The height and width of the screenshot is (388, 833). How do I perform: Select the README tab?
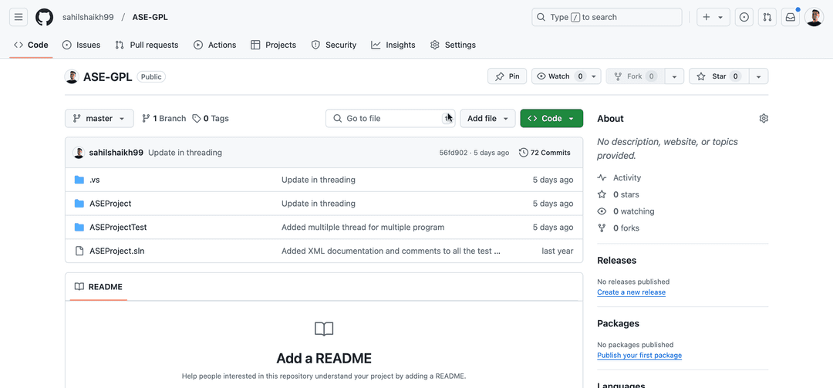[x=99, y=287]
